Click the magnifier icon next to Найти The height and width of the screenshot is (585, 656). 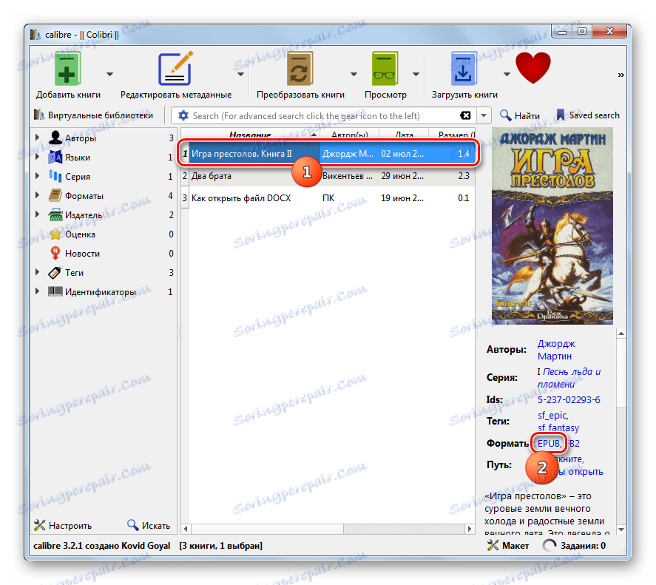[x=505, y=115]
